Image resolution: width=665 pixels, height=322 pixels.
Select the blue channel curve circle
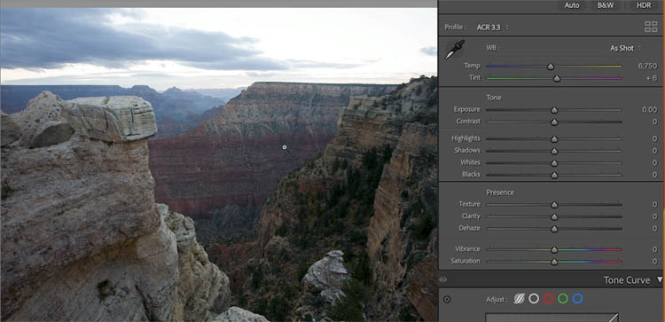[x=577, y=299]
